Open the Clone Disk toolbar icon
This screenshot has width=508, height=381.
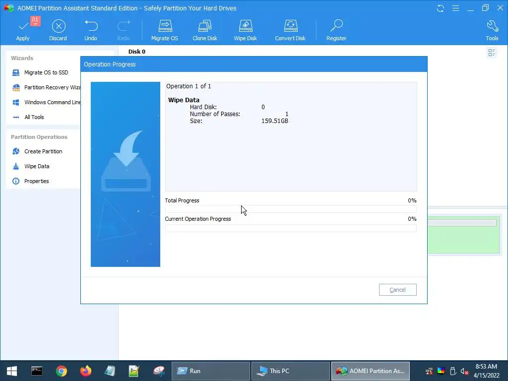point(205,30)
